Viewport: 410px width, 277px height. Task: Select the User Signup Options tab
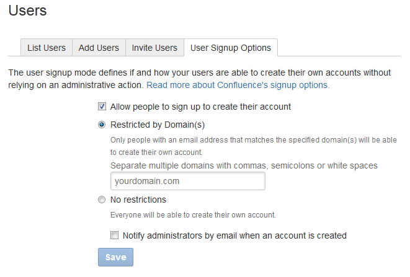point(230,48)
